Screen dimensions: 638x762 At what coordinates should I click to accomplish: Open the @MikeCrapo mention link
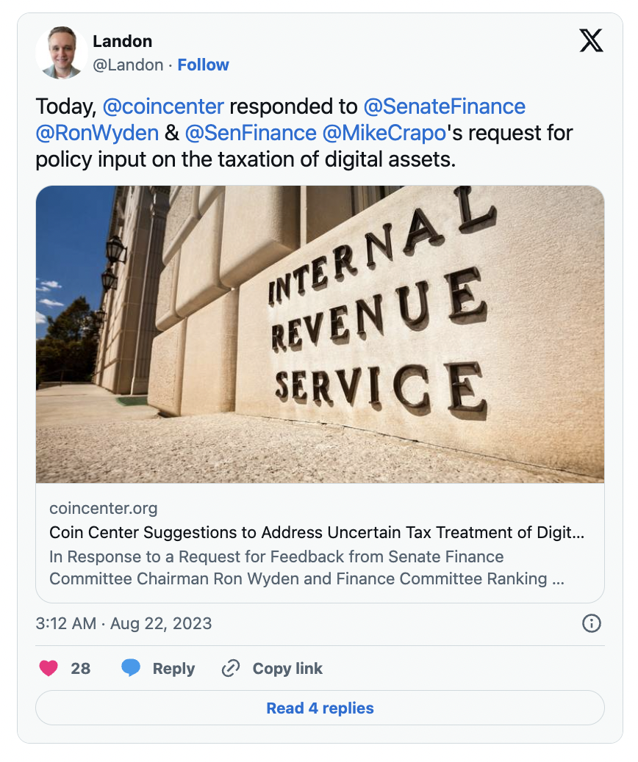pyautogui.click(x=384, y=133)
